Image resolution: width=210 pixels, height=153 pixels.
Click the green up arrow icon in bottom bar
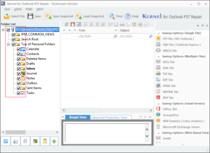click(54, 141)
